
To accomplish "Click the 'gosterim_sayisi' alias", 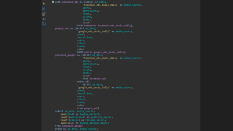I will click(x=101, y=117).
